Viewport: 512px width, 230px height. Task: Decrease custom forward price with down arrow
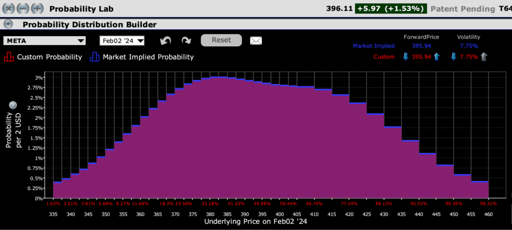[405, 57]
